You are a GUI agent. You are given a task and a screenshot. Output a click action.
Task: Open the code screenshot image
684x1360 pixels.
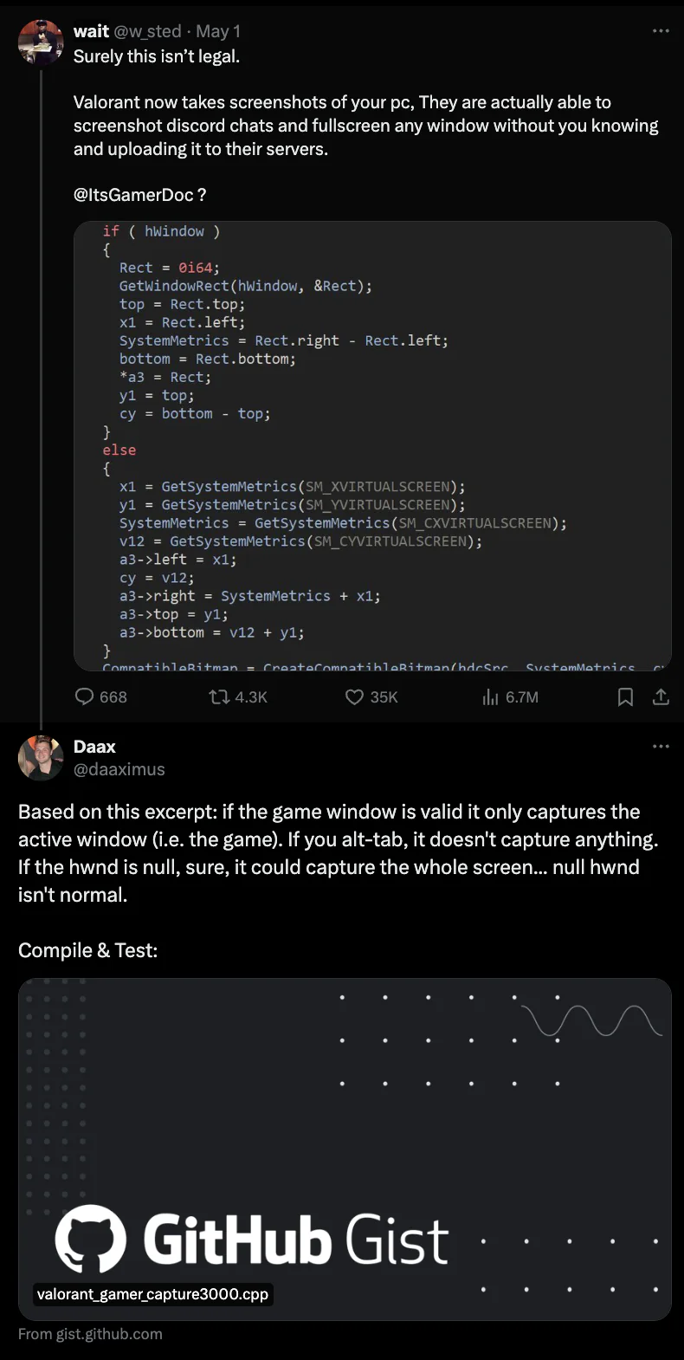tap(372, 446)
